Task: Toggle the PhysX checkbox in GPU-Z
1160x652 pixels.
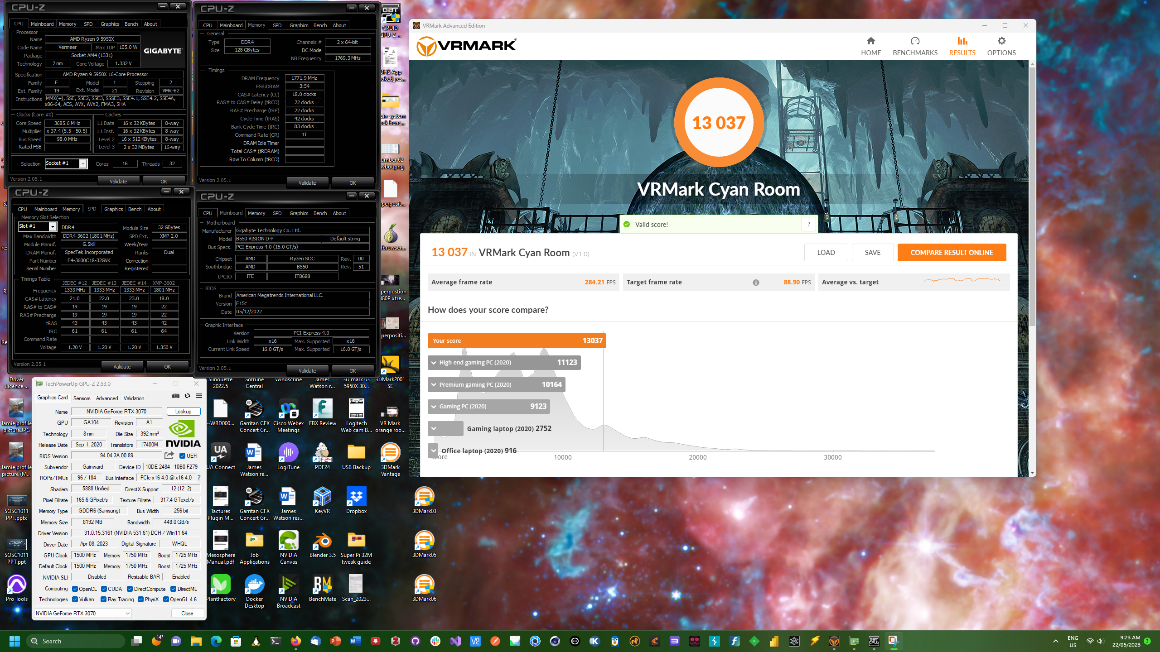Action: coord(140,599)
